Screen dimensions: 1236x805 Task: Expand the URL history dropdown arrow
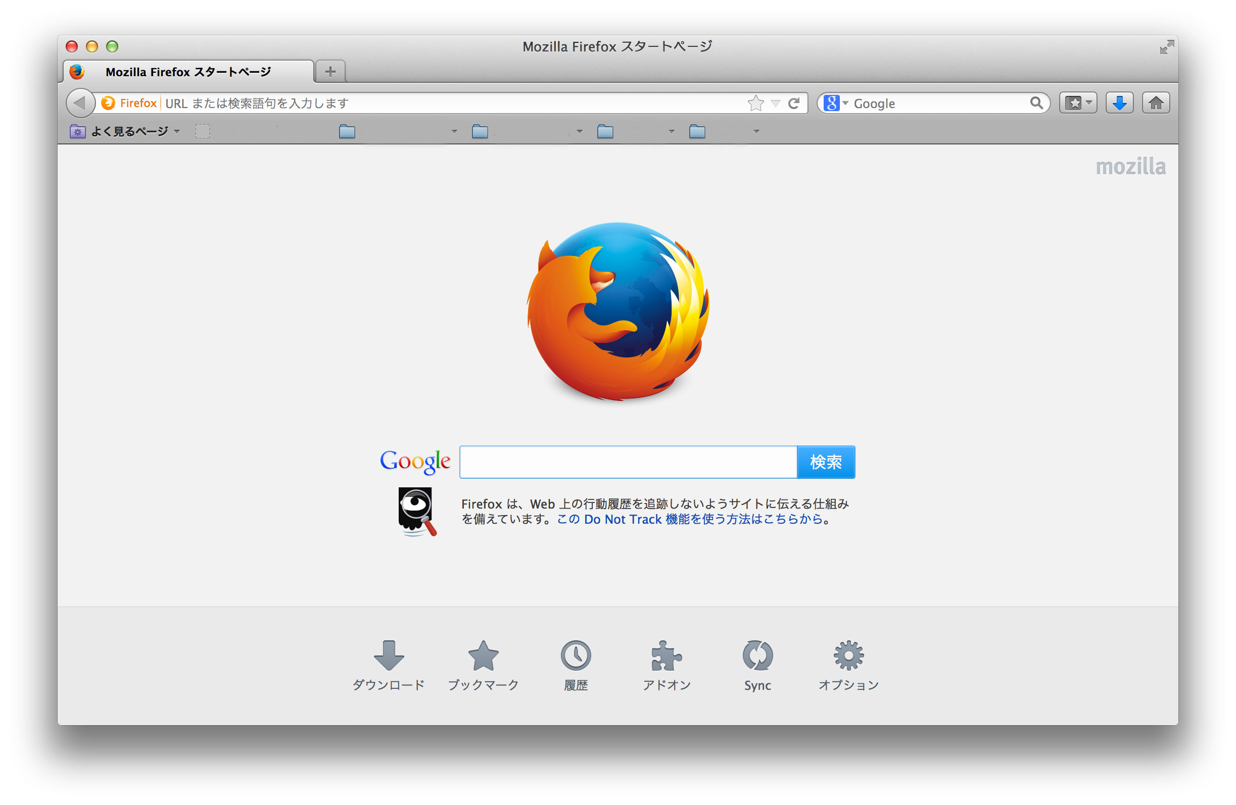pyautogui.click(x=775, y=104)
